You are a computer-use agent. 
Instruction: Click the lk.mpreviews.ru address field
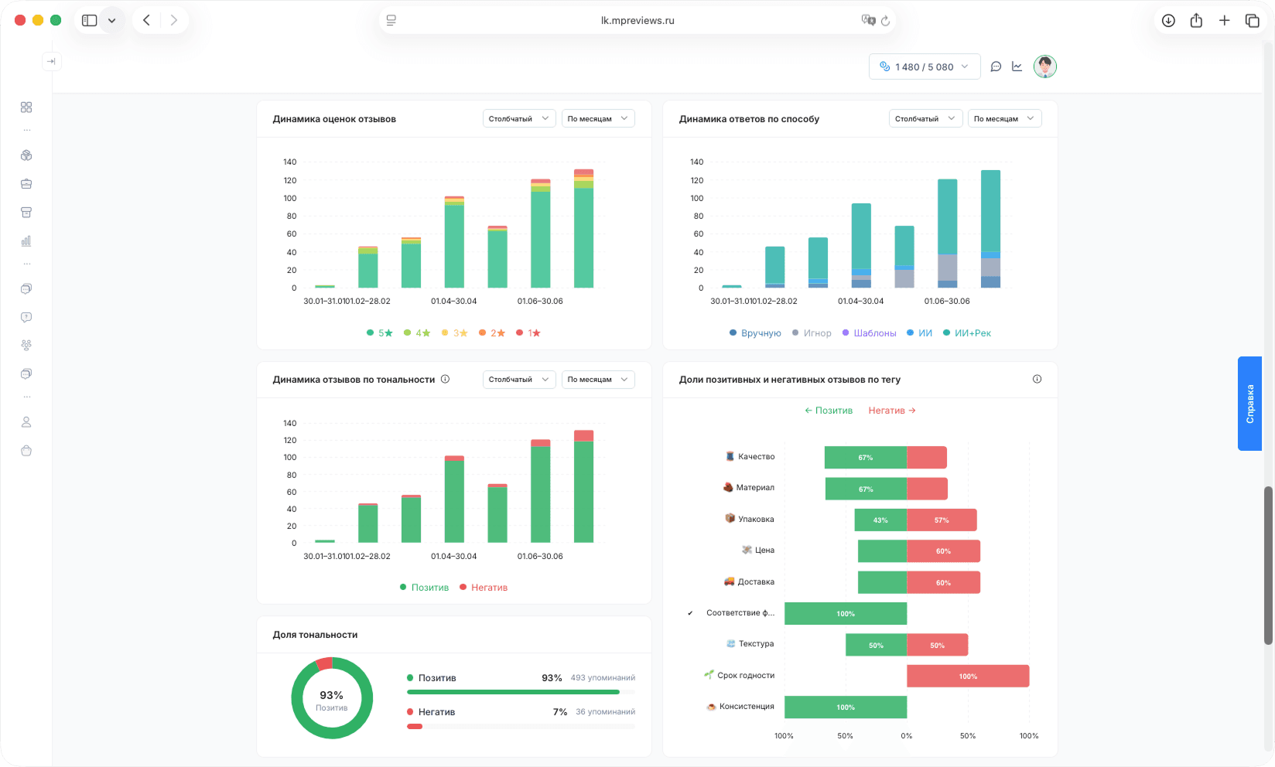click(x=637, y=21)
